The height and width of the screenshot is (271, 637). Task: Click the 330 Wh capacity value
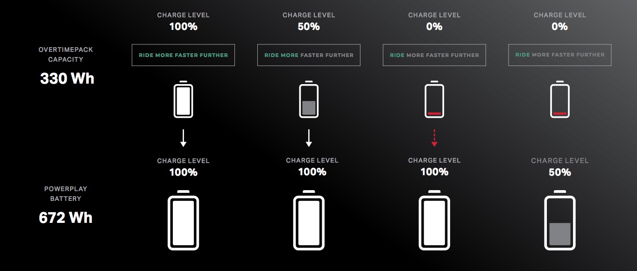[x=67, y=78]
